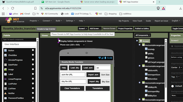
Task: Open the All Components filter dropdown
Action: pyautogui.click(x=143, y=35)
